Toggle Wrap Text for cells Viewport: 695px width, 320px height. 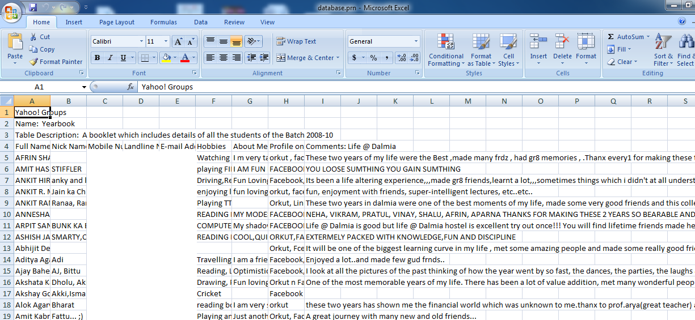296,41
